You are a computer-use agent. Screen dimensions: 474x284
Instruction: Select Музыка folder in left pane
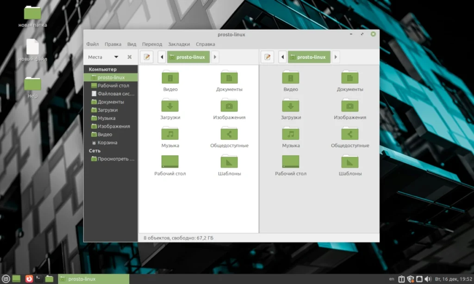coord(170,137)
